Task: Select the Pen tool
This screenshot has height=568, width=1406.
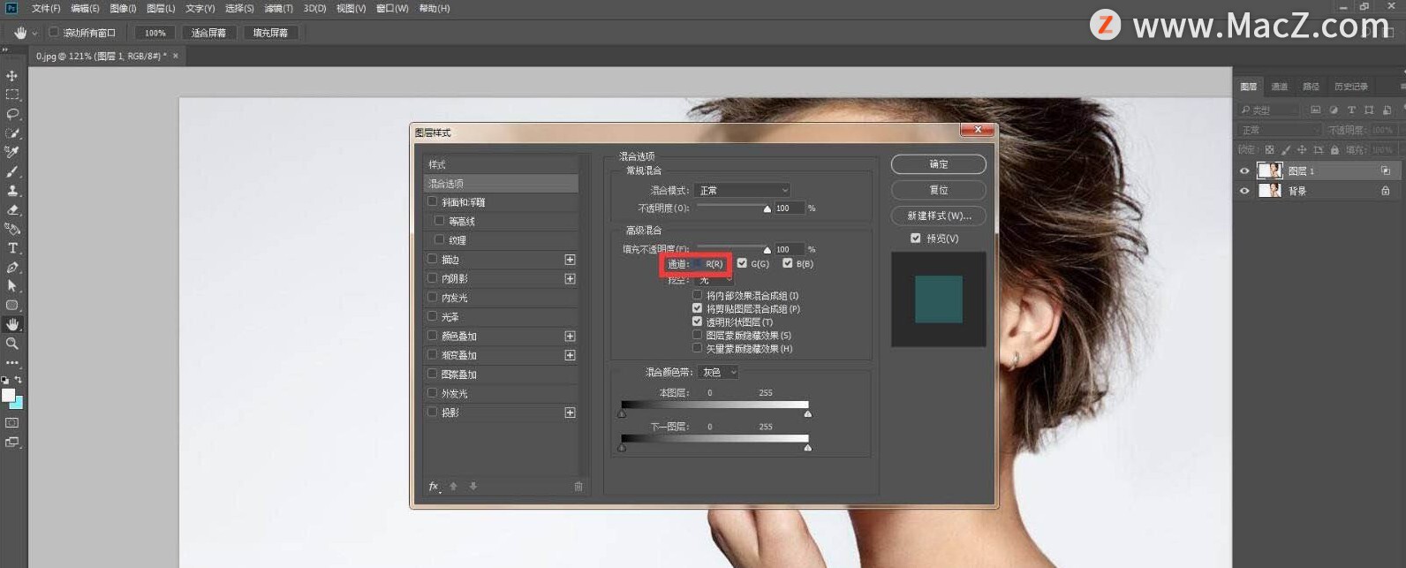Action: click(12, 267)
